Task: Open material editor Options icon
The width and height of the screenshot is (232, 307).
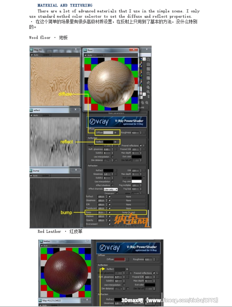Action: (148, 87)
